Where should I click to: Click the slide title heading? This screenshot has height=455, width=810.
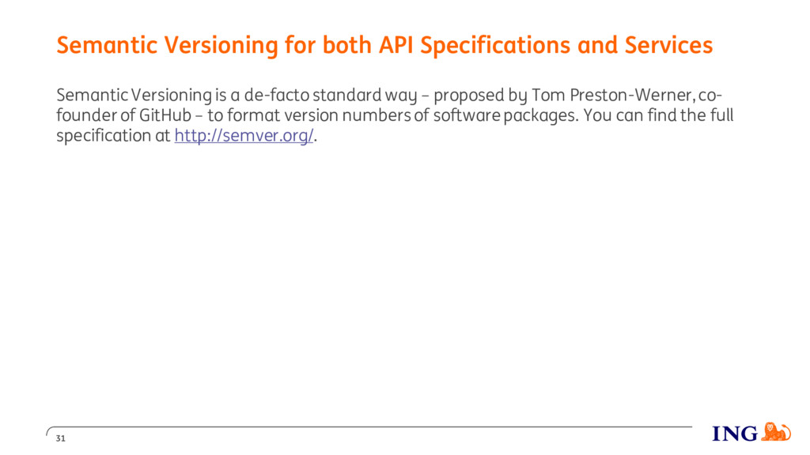(x=384, y=45)
